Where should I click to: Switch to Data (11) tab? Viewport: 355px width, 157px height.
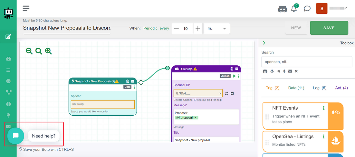point(296,88)
